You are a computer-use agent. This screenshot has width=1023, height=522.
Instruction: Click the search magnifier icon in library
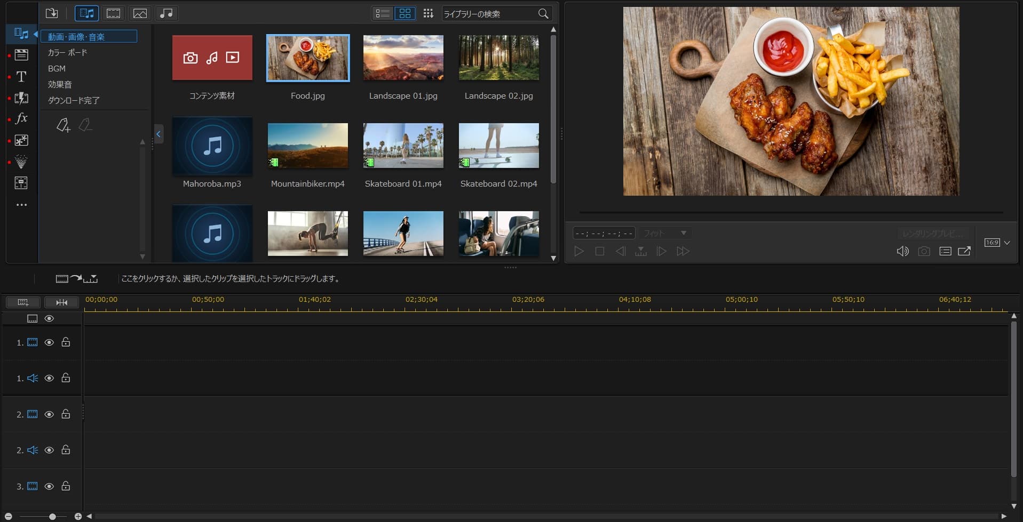tap(543, 14)
